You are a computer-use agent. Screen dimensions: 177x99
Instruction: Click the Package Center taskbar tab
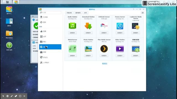pos(16,2)
